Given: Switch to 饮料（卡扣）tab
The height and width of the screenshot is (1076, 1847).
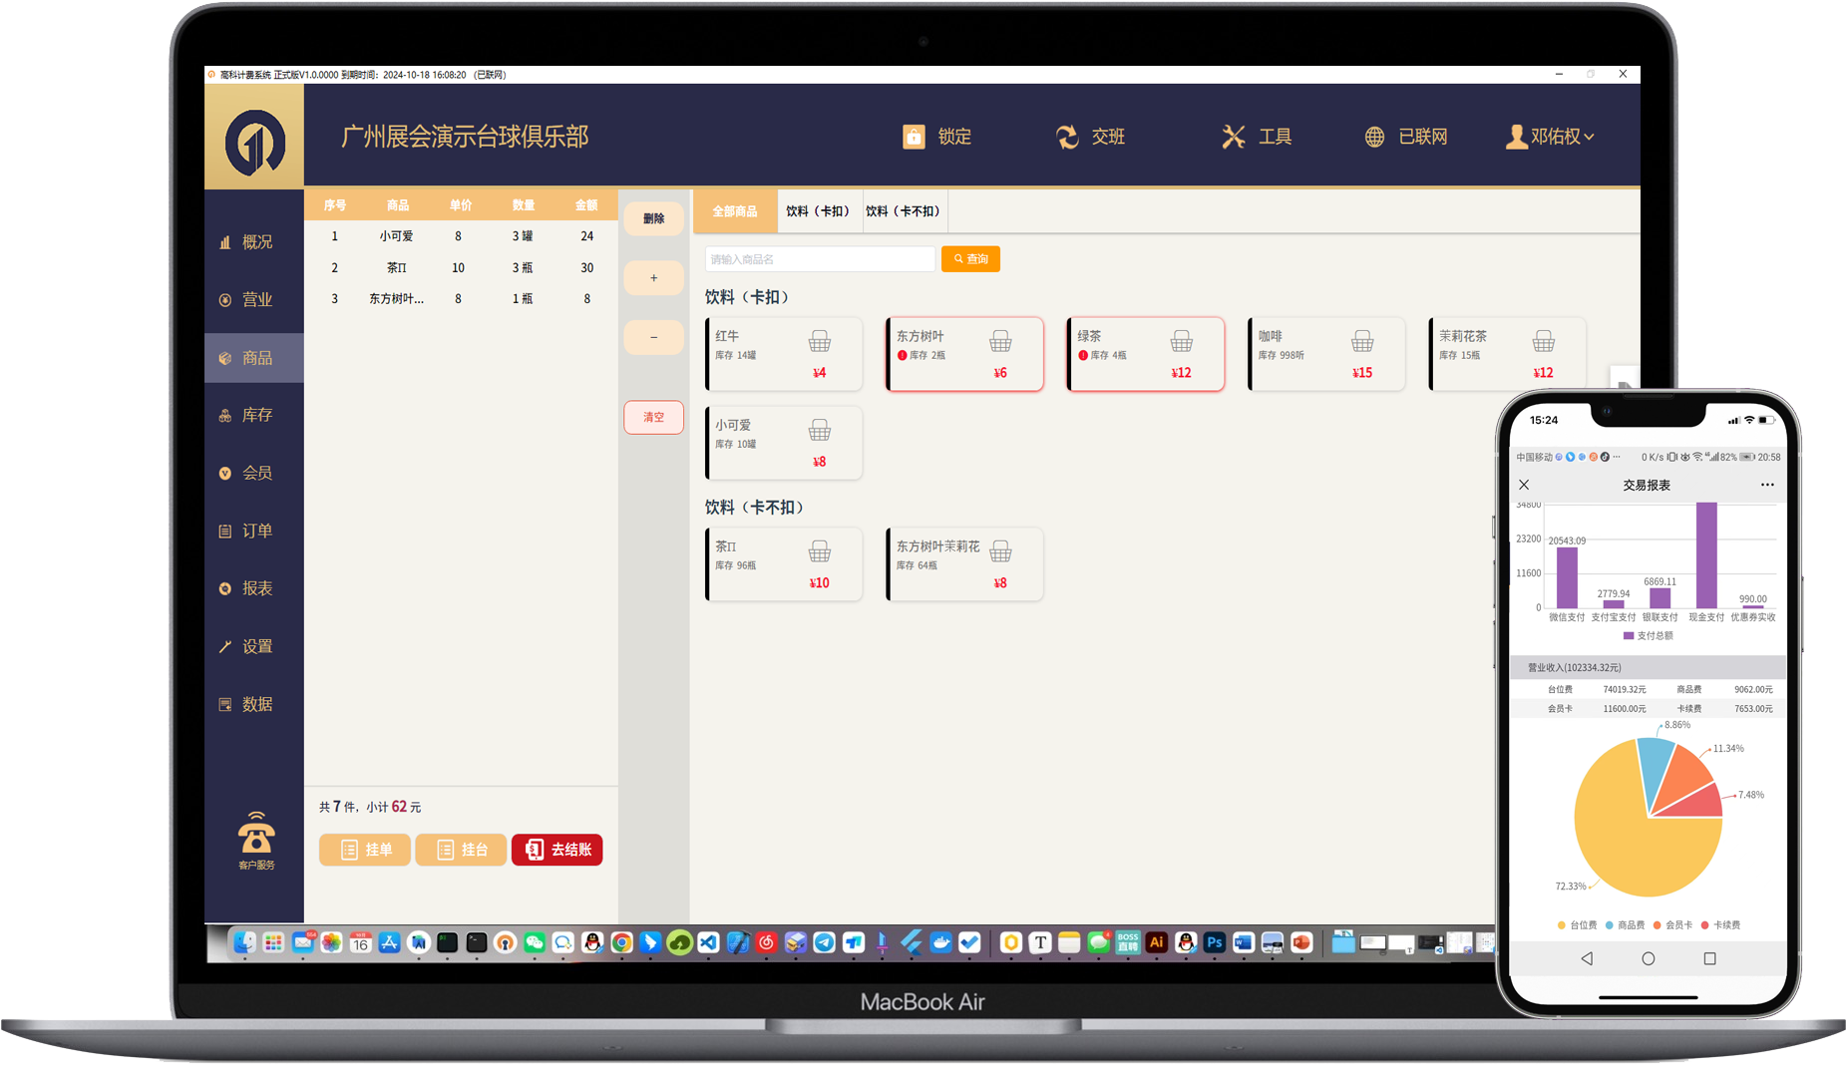Looking at the screenshot, I should coord(818,211).
